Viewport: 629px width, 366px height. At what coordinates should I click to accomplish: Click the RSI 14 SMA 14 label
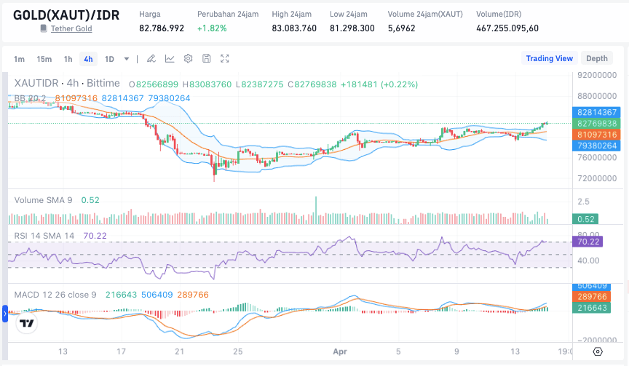point(44,236)
